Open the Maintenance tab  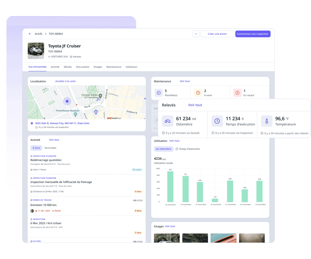(114, 67)
